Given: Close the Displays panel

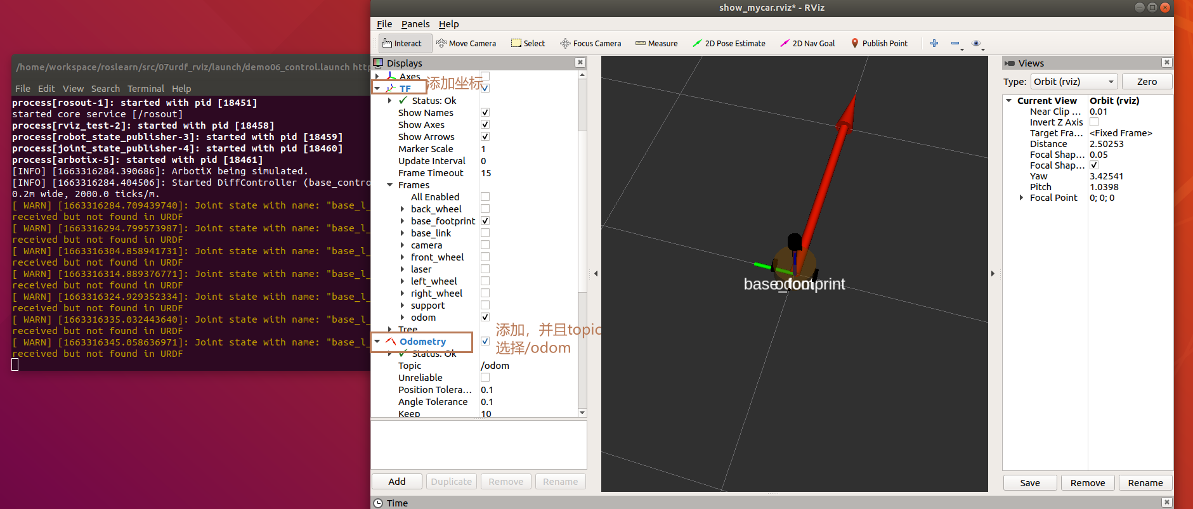Looking at the screenshot, I should pos(580,62).
